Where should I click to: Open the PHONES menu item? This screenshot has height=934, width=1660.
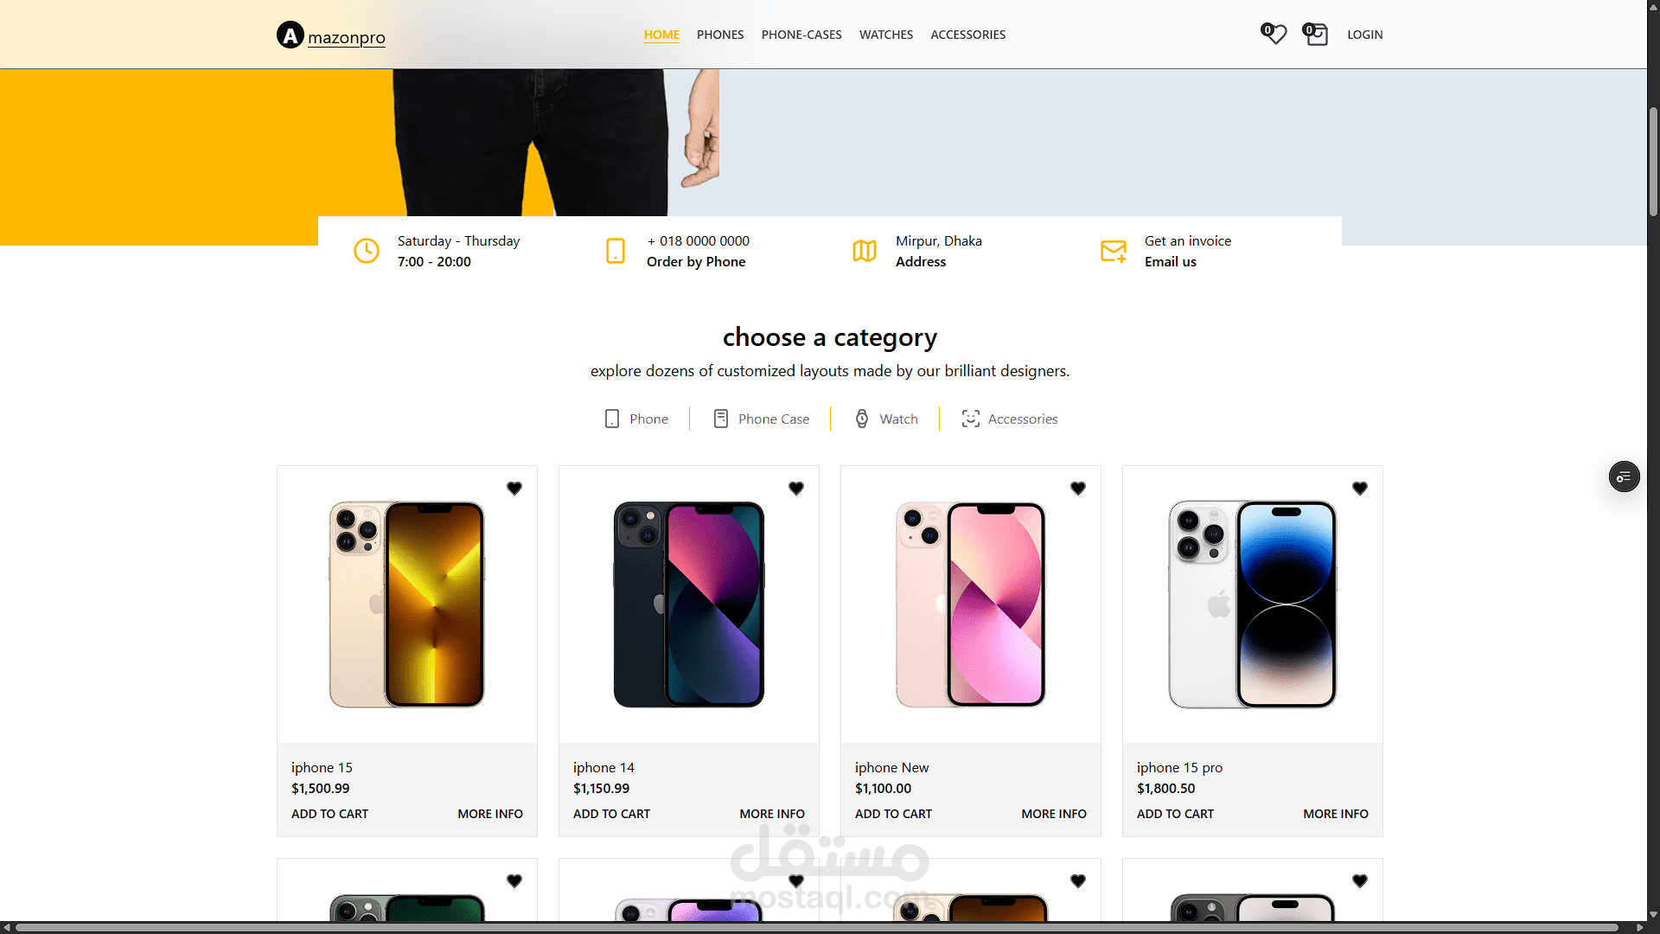click(x=720, y=35)
